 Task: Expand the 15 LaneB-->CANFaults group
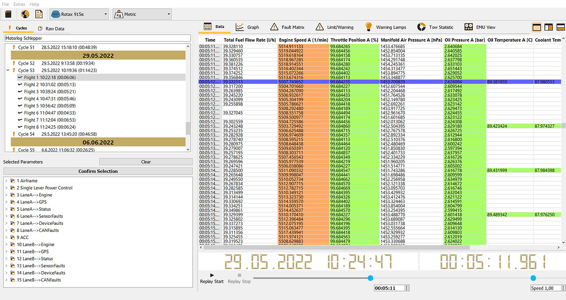click(7, 280)
